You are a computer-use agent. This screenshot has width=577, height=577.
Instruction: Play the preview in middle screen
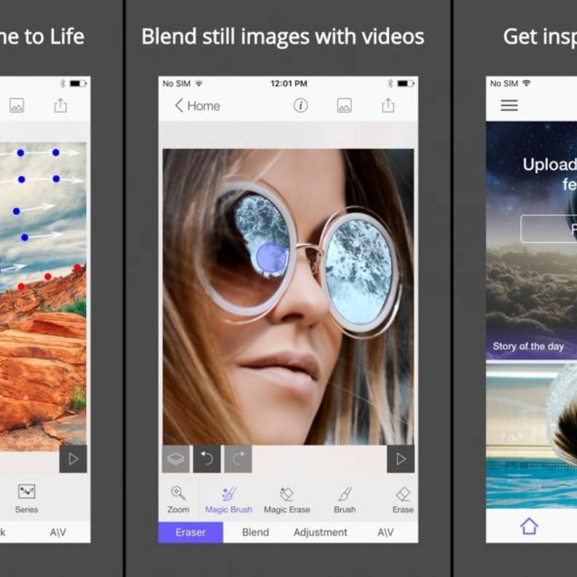click(401, 459)
